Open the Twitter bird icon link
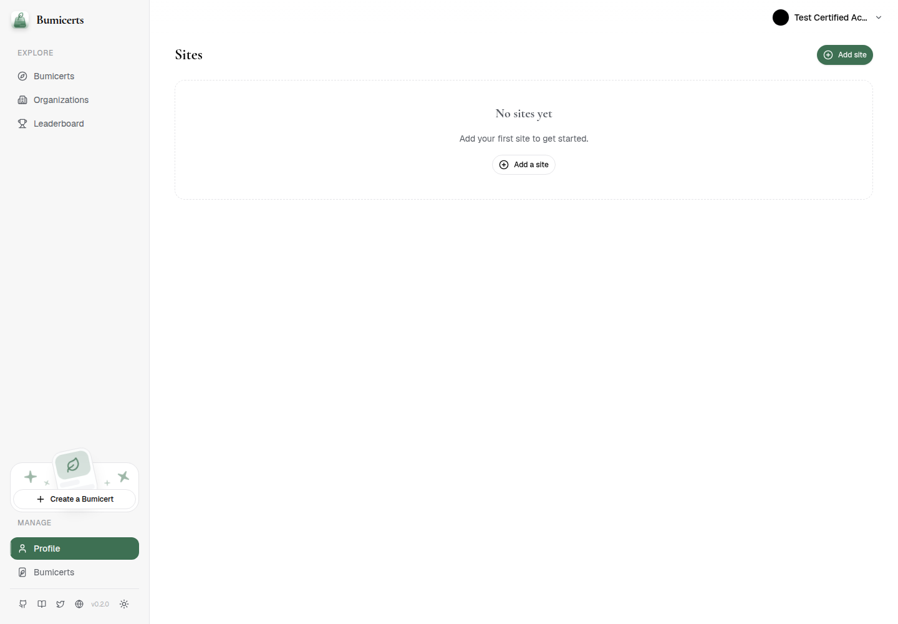898x624 pixels. pos(60,604)
